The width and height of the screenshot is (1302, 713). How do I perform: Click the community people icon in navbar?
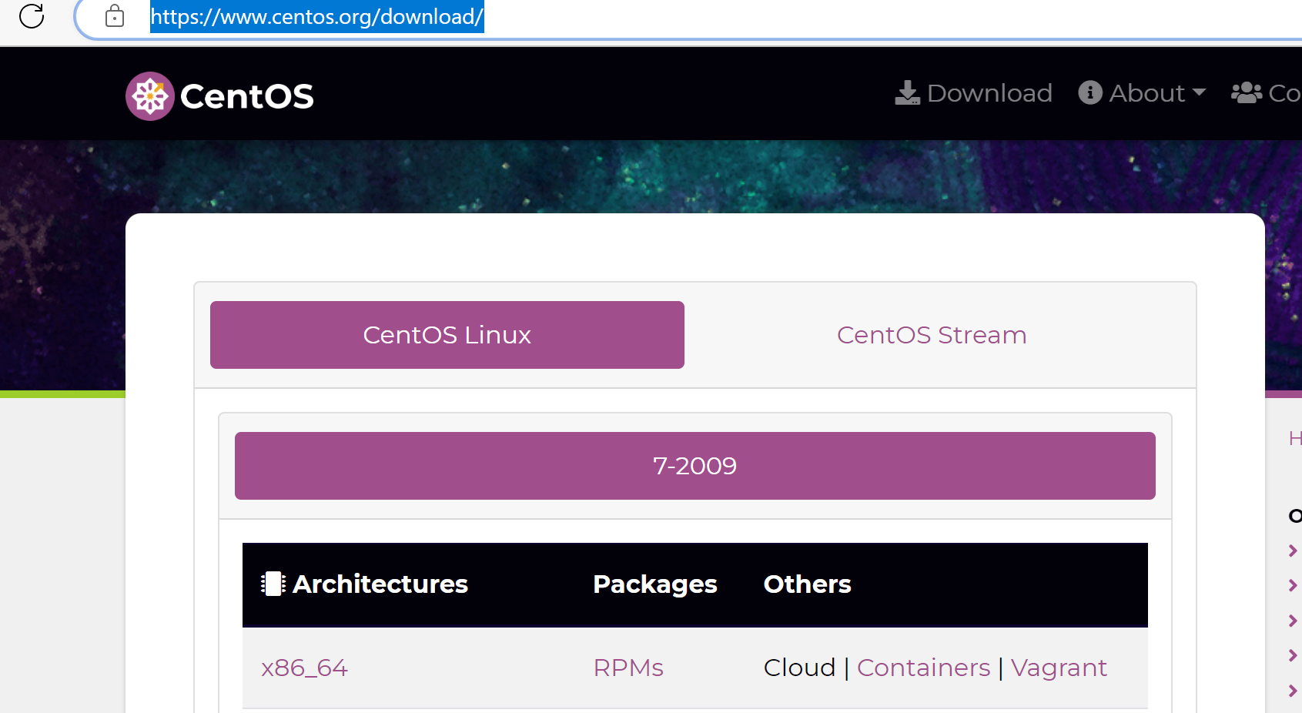(1247, 93)
